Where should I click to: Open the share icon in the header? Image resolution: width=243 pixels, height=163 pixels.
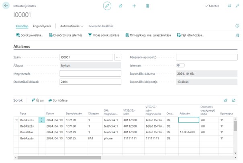pyautogui.click(x=120, y=6)
